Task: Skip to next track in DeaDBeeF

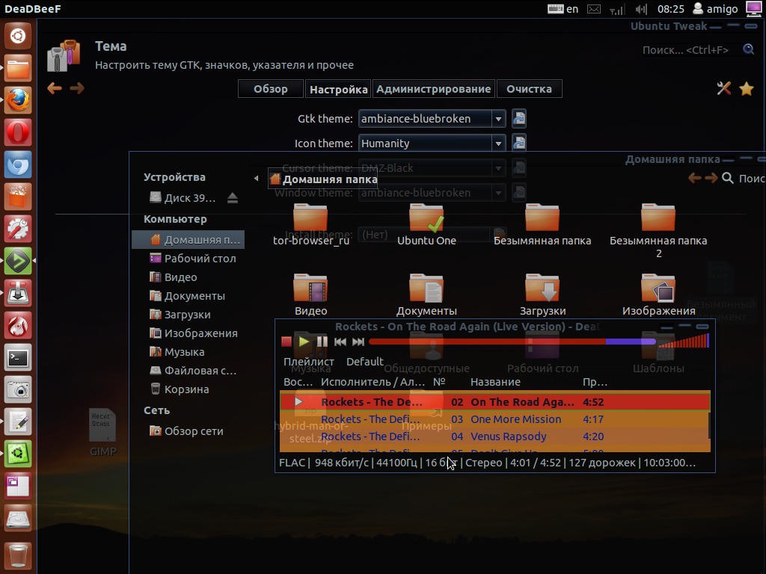Action: (x=358, y=342)
